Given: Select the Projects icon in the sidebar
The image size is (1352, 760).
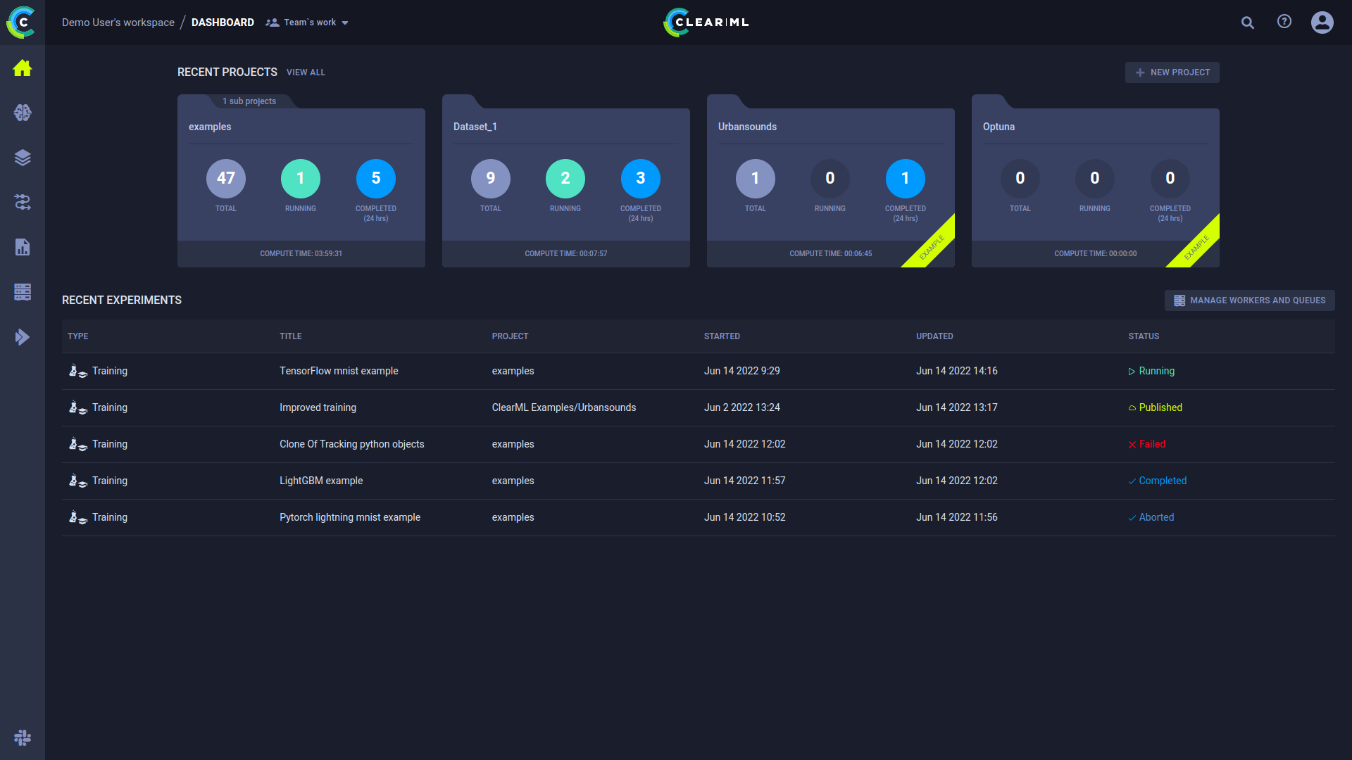Looking at the screenshot, I should (22, 113).
